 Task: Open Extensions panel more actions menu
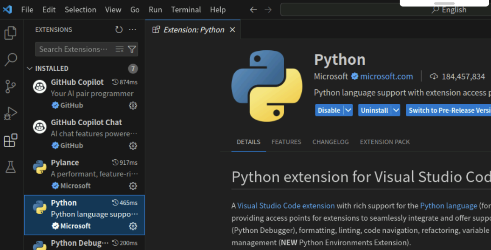click(133, 30)
